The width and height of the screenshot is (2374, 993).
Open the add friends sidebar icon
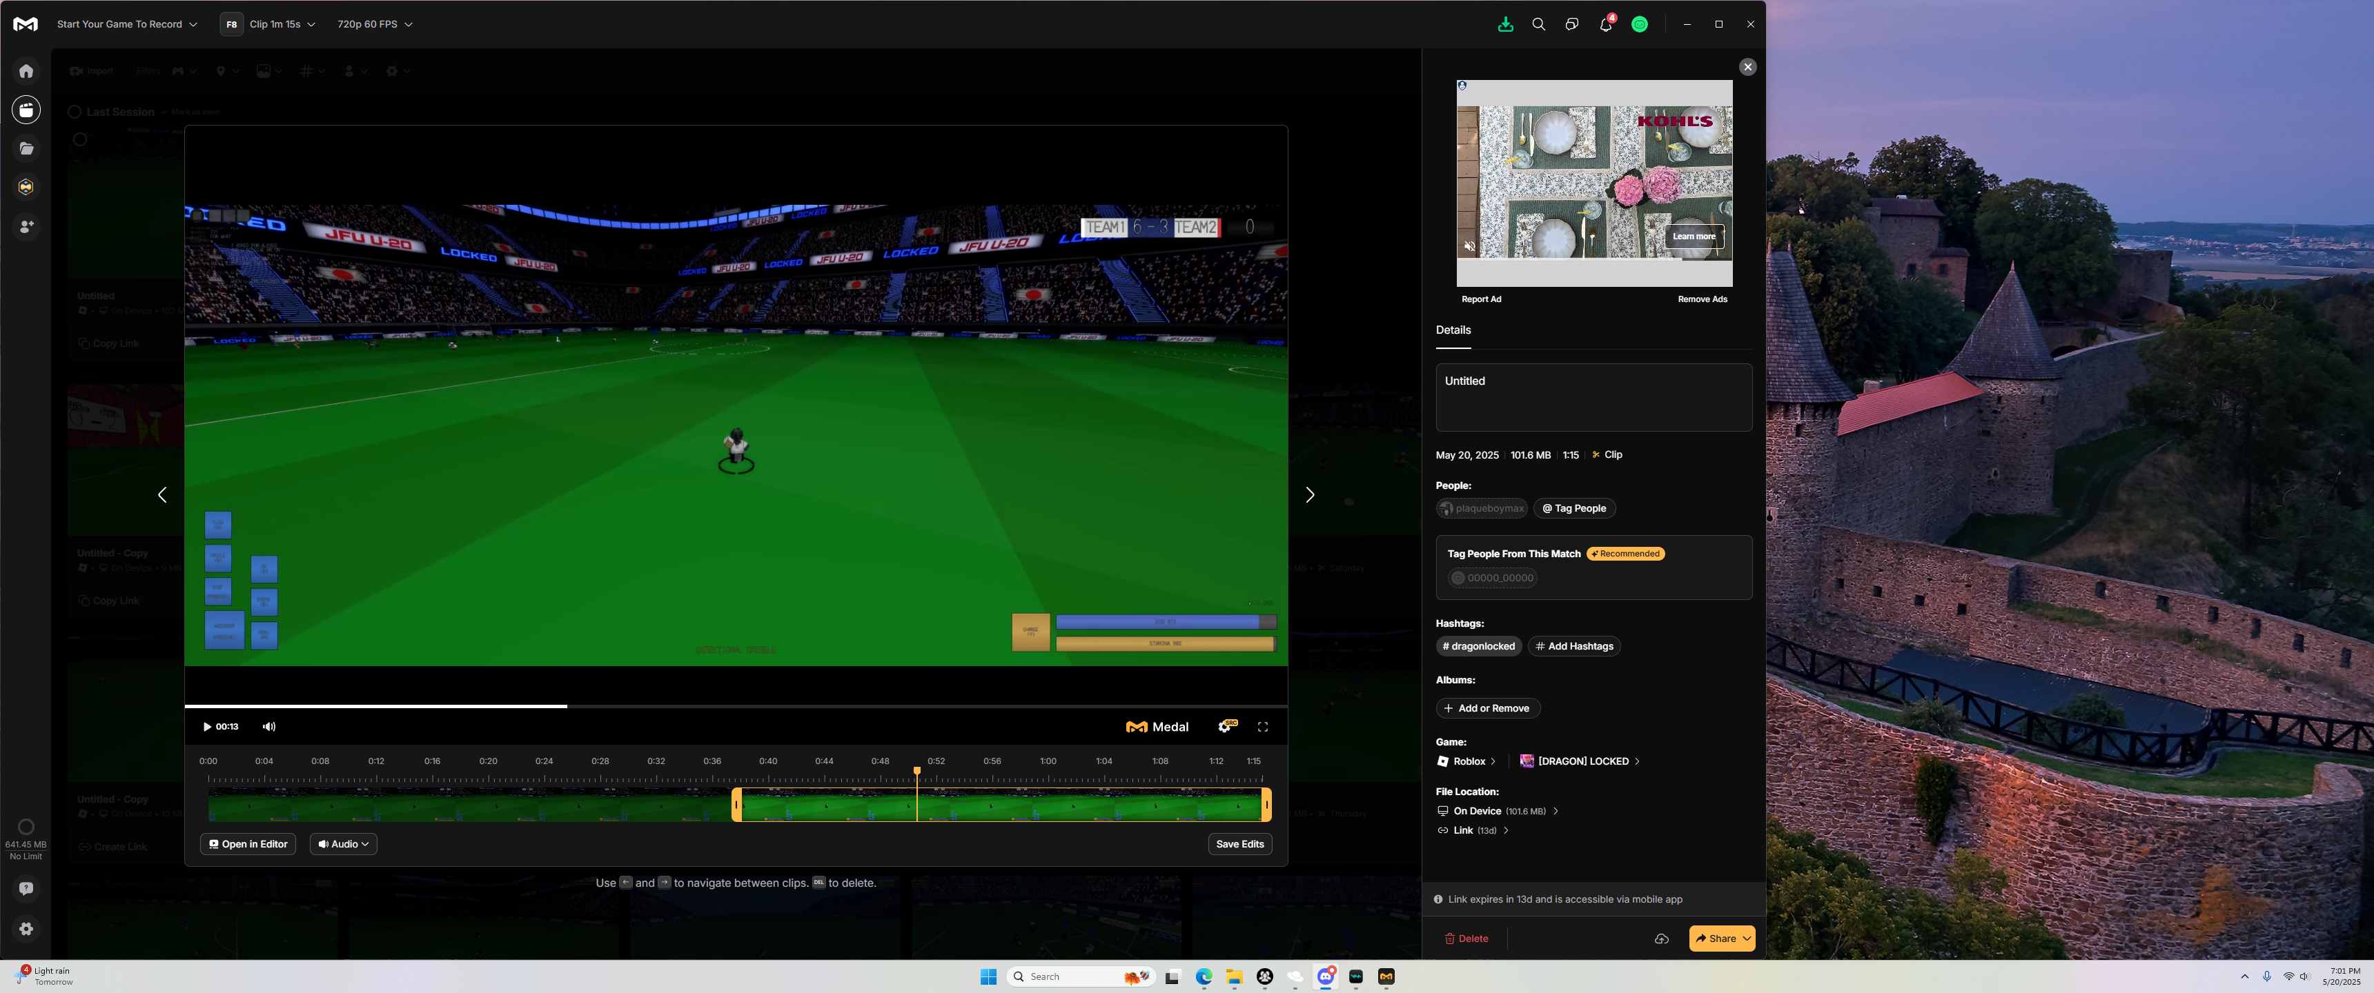(x=26, y=225)
